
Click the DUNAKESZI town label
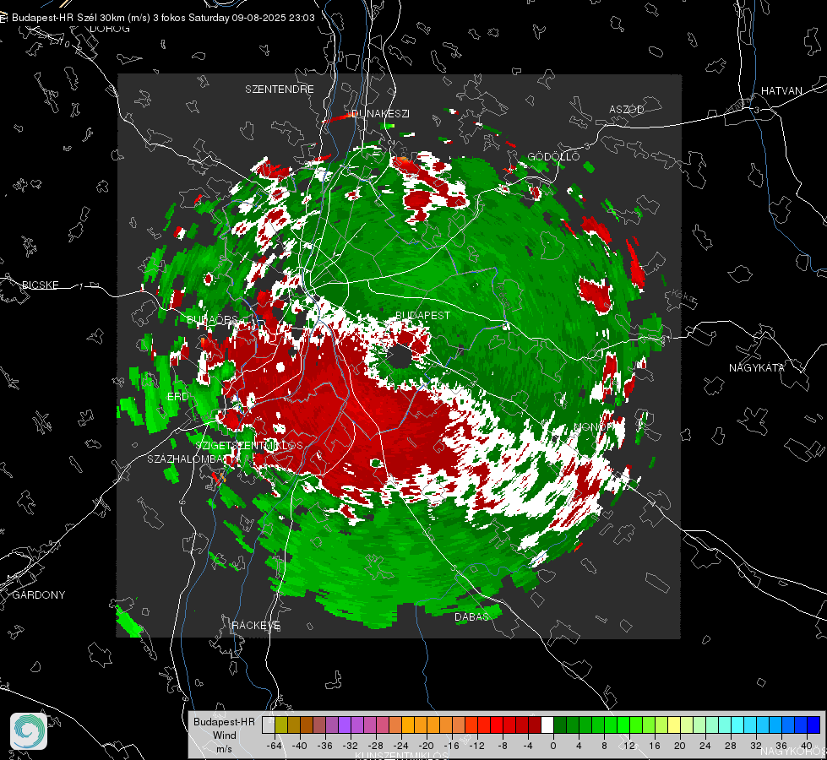pyautogui.click(x=380, y=113)
